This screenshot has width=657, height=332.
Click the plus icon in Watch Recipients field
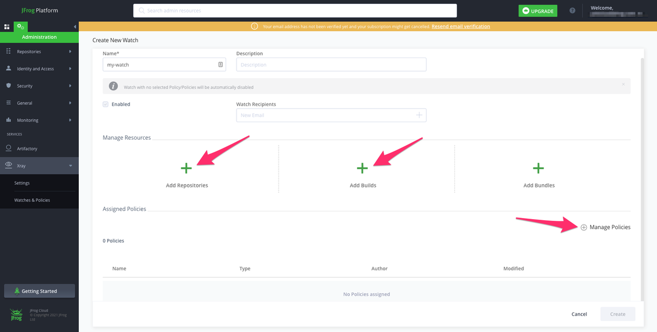[419, 115]
